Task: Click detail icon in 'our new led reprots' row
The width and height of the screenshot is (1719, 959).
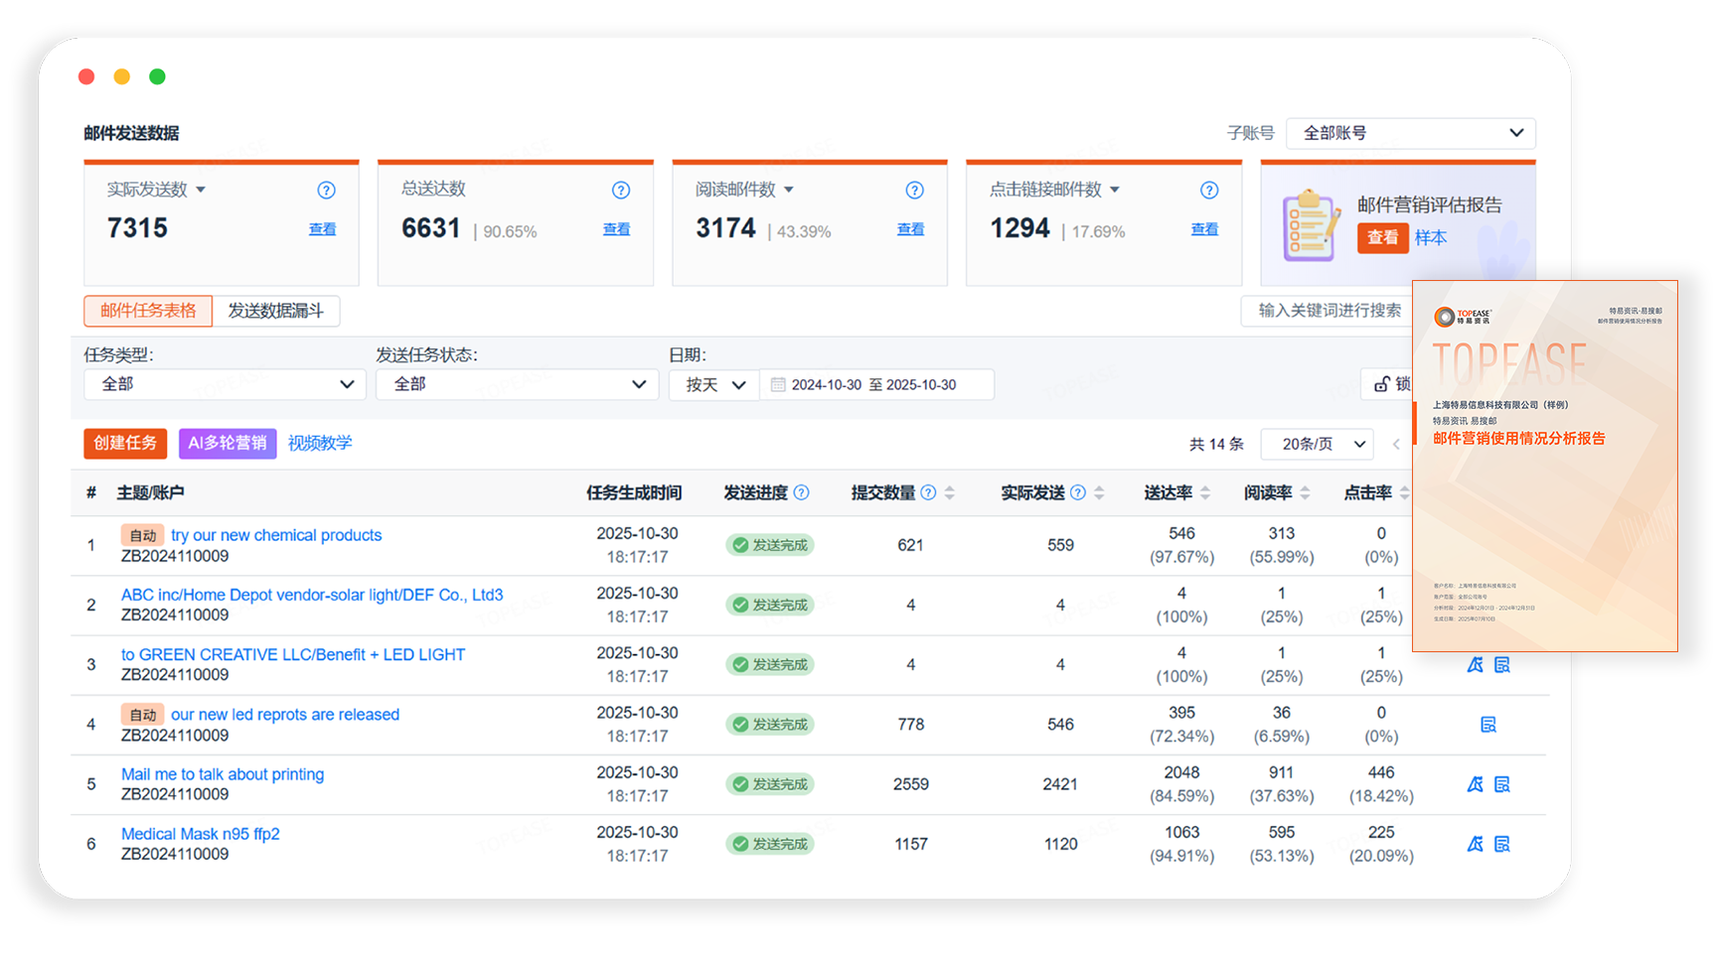Action: (1487, 726)
